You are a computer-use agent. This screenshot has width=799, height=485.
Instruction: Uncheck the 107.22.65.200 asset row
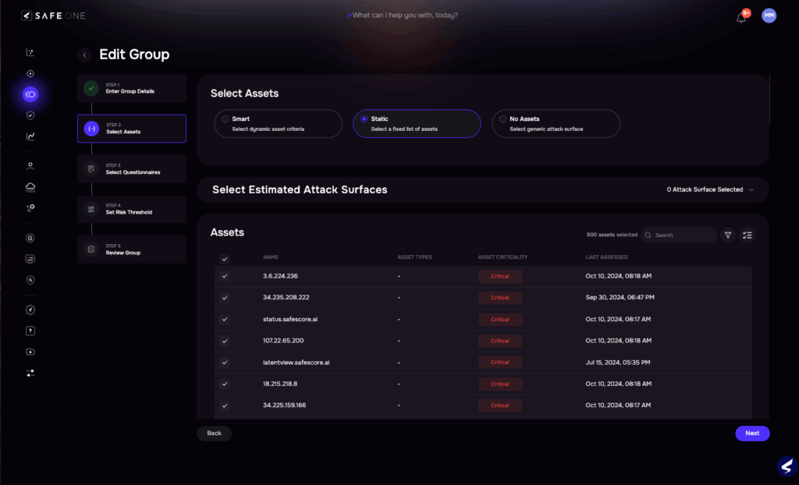coord(225,341)
